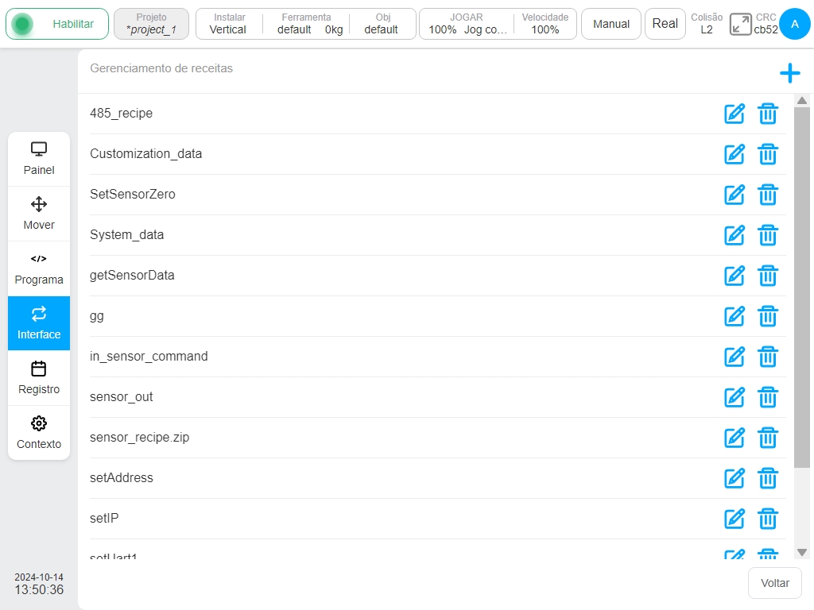Open the Registro tab
Viewport: 814px width, 610px height.
(x=39, y=378)
